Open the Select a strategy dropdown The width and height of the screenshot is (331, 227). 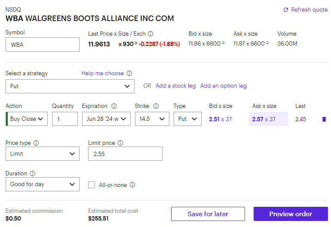(x=70, y=86)
